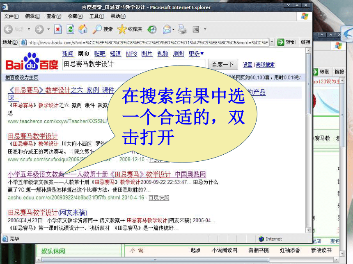The height and width of the screenshot is (264, 353).
Task: Click the Baidu search input field
Action: [134, 65]
